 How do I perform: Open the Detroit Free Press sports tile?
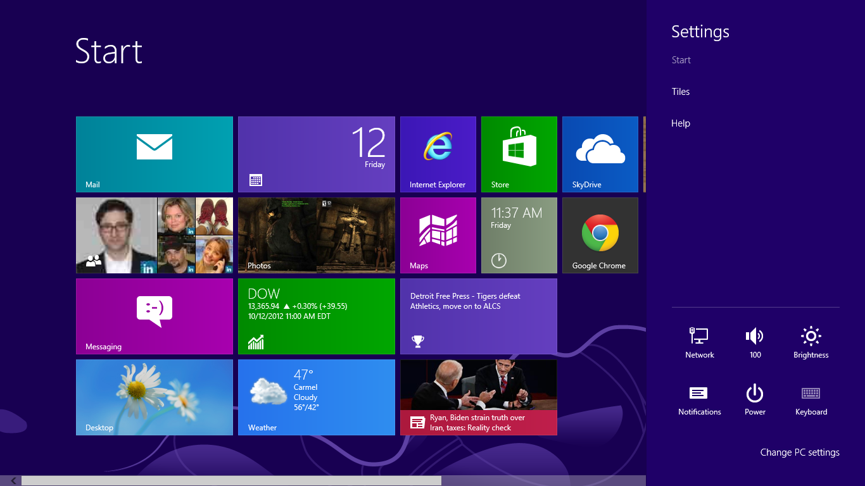(x=479, y=316)
